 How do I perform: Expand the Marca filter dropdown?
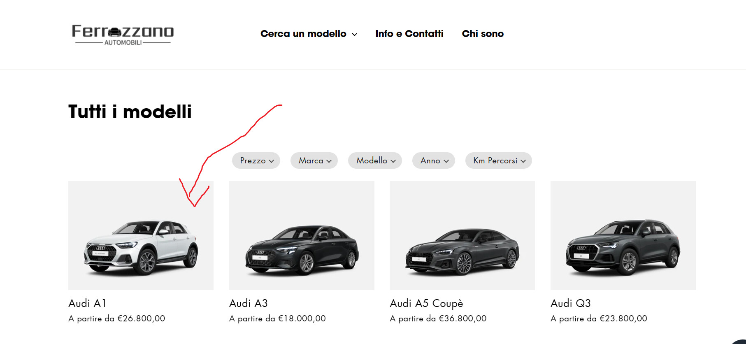click(314, 160)
